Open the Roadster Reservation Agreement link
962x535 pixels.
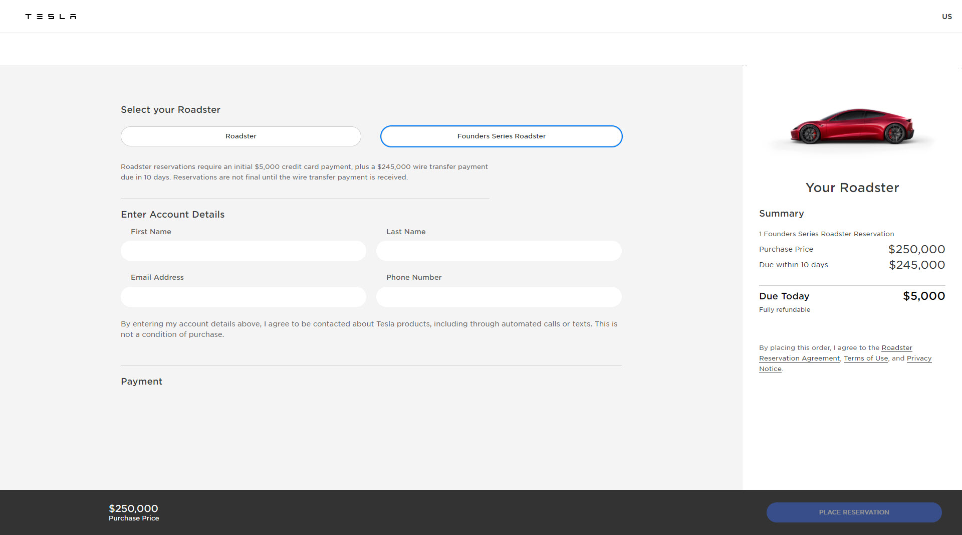click(x=799, y=359)
